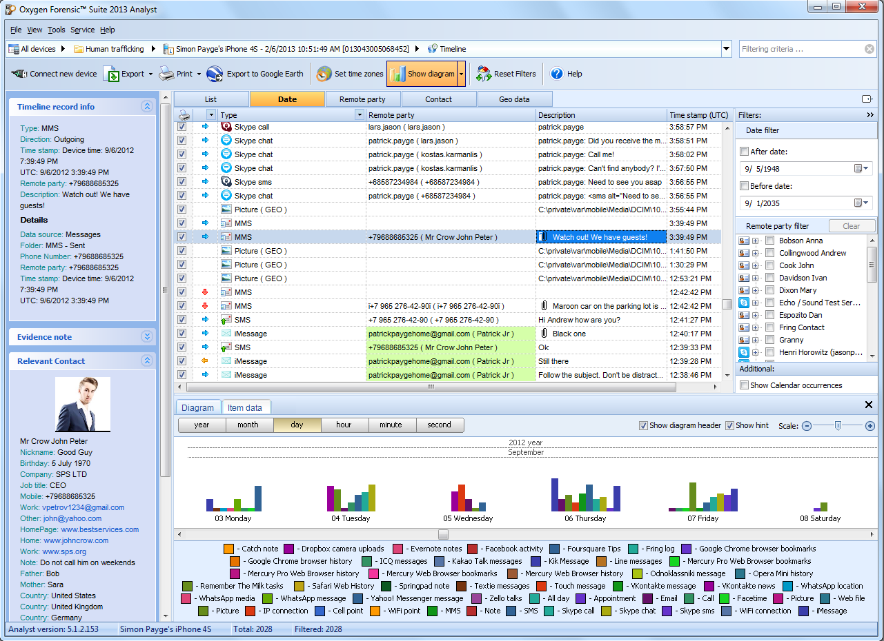The image size is (884, 641).
Task: Click the clear filter X icon
Action: (x=870, y=49)
